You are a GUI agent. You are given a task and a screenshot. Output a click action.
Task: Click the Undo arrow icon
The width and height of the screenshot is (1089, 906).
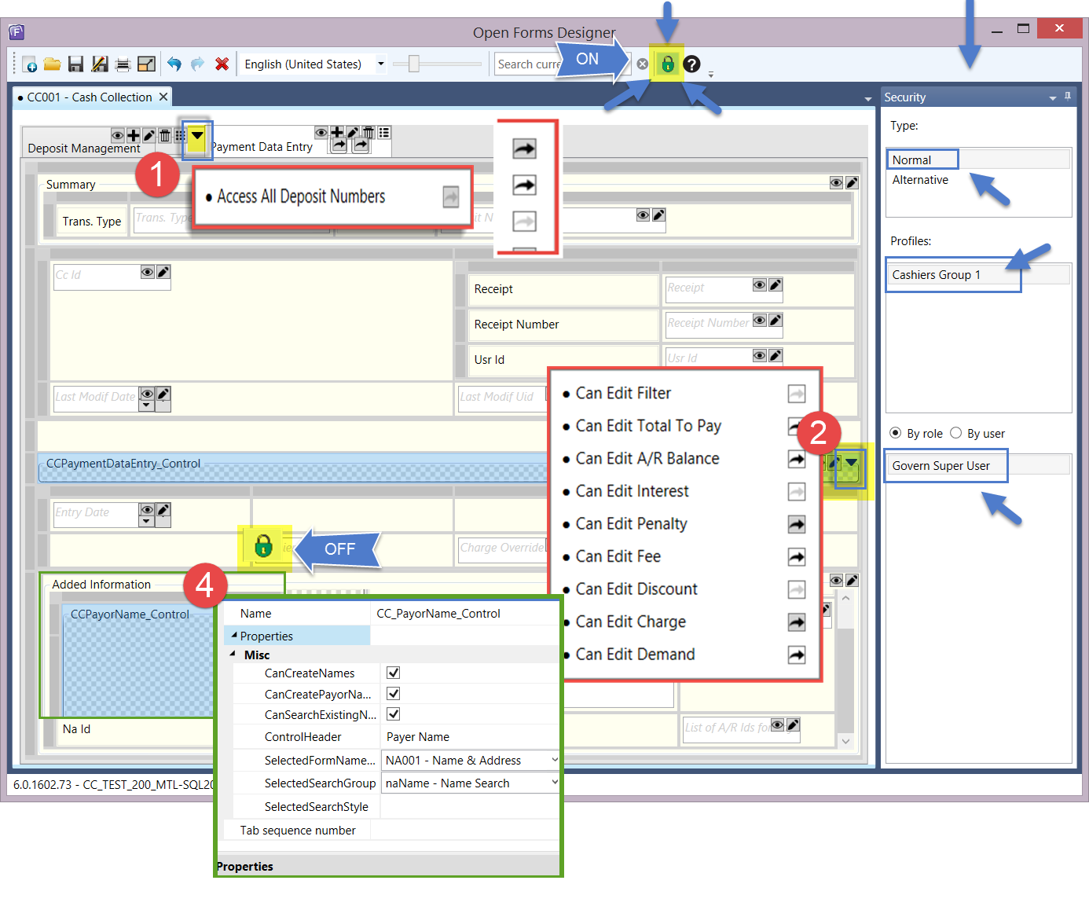tap(174, 64)
